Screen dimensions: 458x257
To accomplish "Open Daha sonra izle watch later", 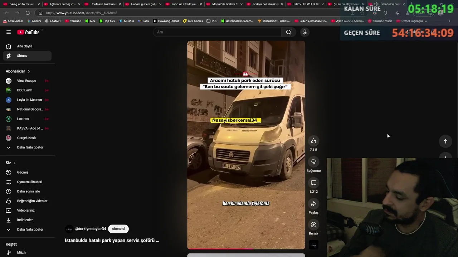I will pyautogui.click(x=27, y=191).
